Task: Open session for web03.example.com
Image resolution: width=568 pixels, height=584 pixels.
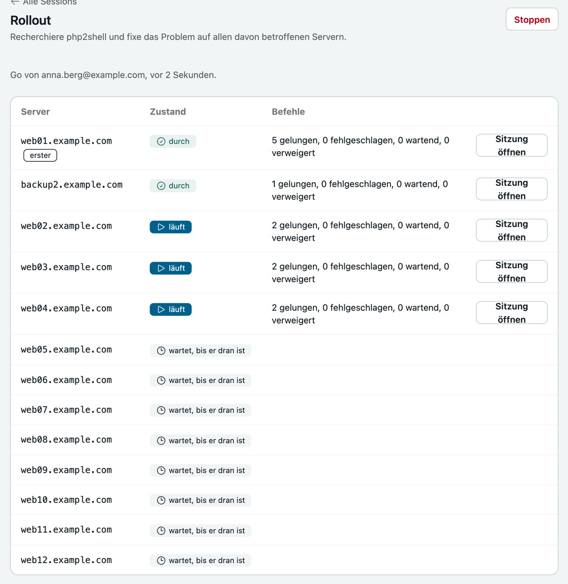Action: click(512, 272)
